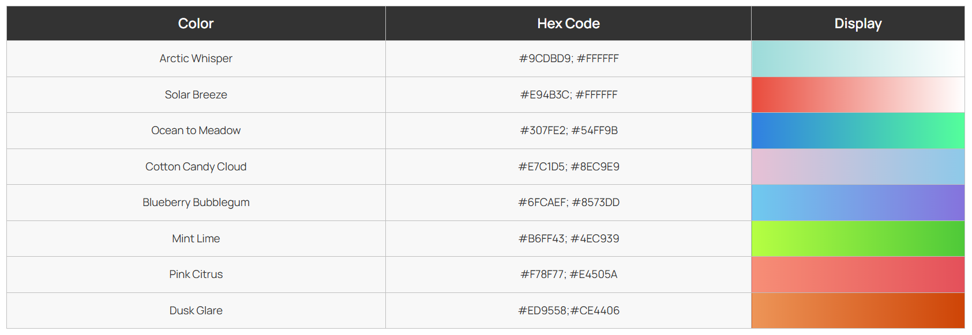The height and width of the screenshot is (335, 972).
Task: Select the Blueberry Bubblegum gradient swatch
Action: click(858, 203)
